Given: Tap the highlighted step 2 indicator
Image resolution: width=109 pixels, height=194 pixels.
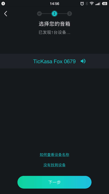Looking at the screenshot, I should [54, 14].
